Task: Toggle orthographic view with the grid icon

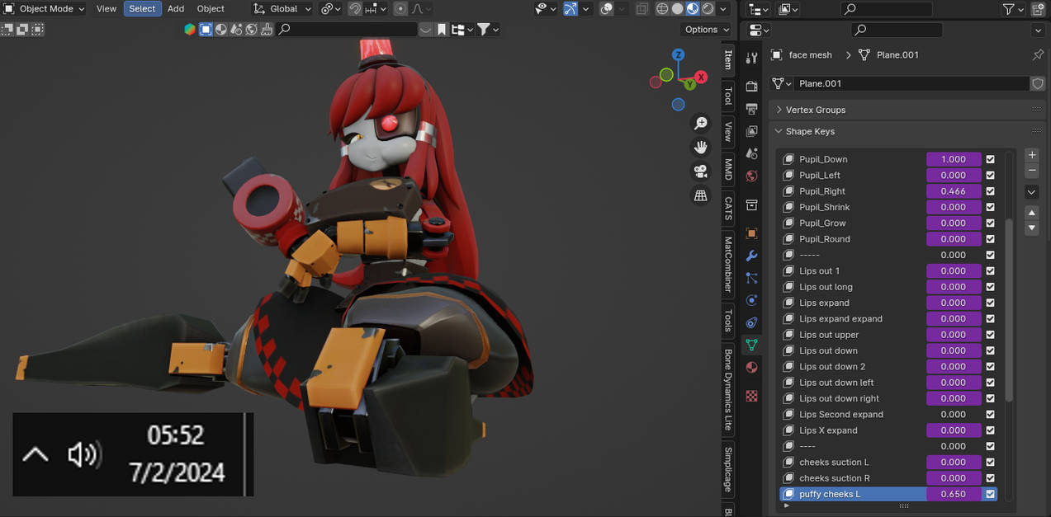Action: point(700,195)
